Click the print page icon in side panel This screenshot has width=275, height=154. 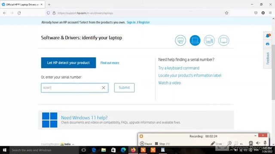[x=268, y=44]
